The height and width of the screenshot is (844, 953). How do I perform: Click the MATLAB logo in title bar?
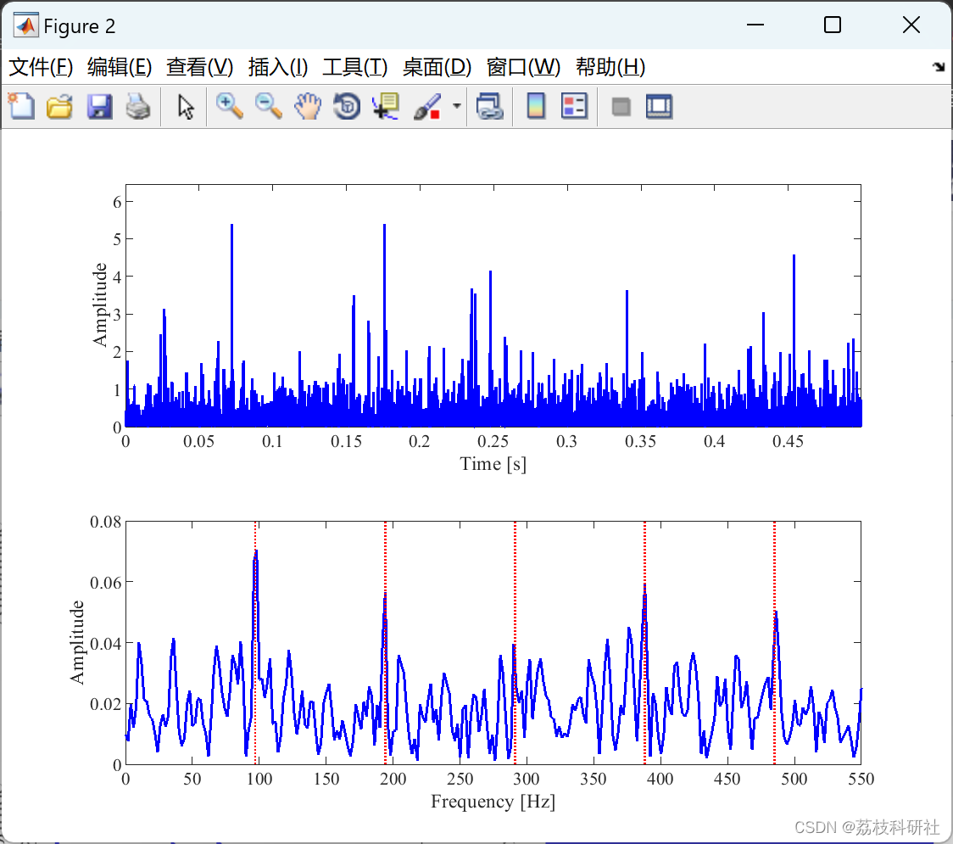[x=26, y=25]
